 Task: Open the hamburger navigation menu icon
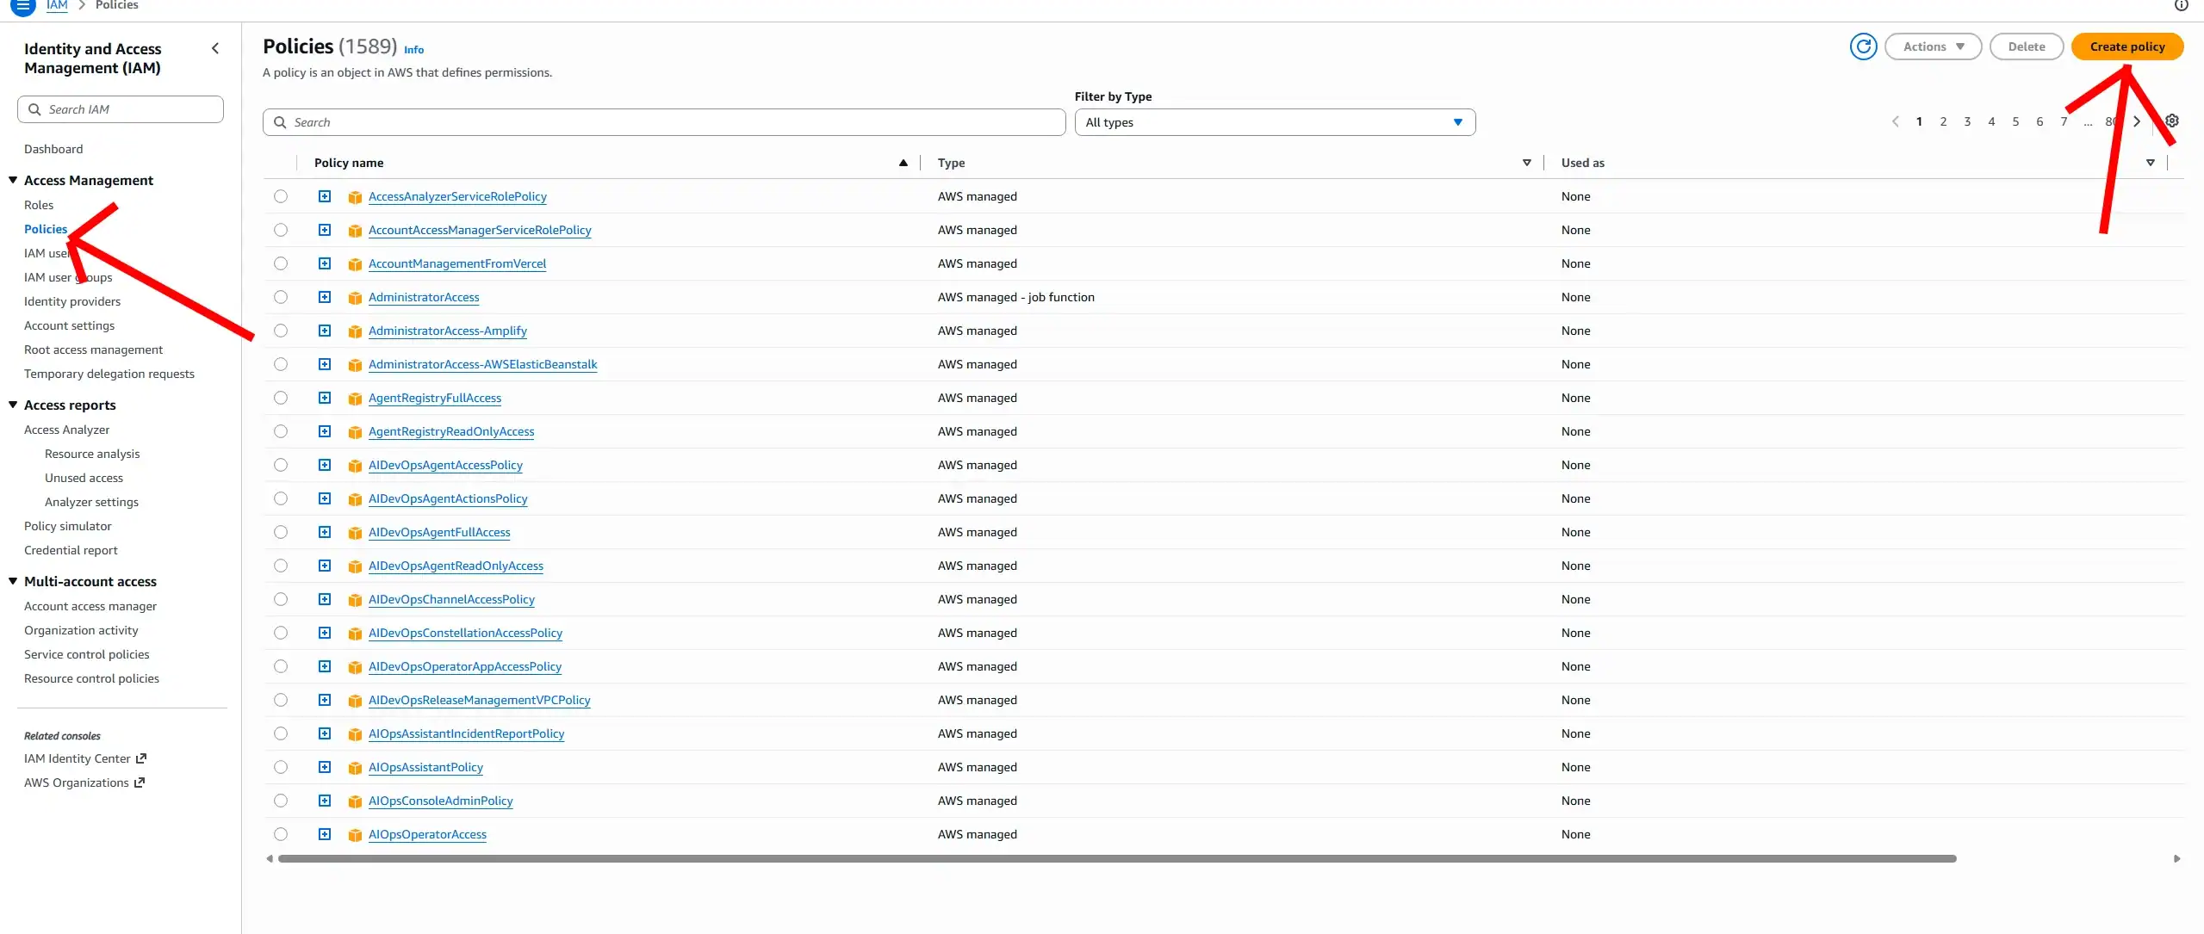point(23,5)
